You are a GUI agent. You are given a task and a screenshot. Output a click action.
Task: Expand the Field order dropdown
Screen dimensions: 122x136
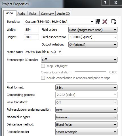coord(93,30)
